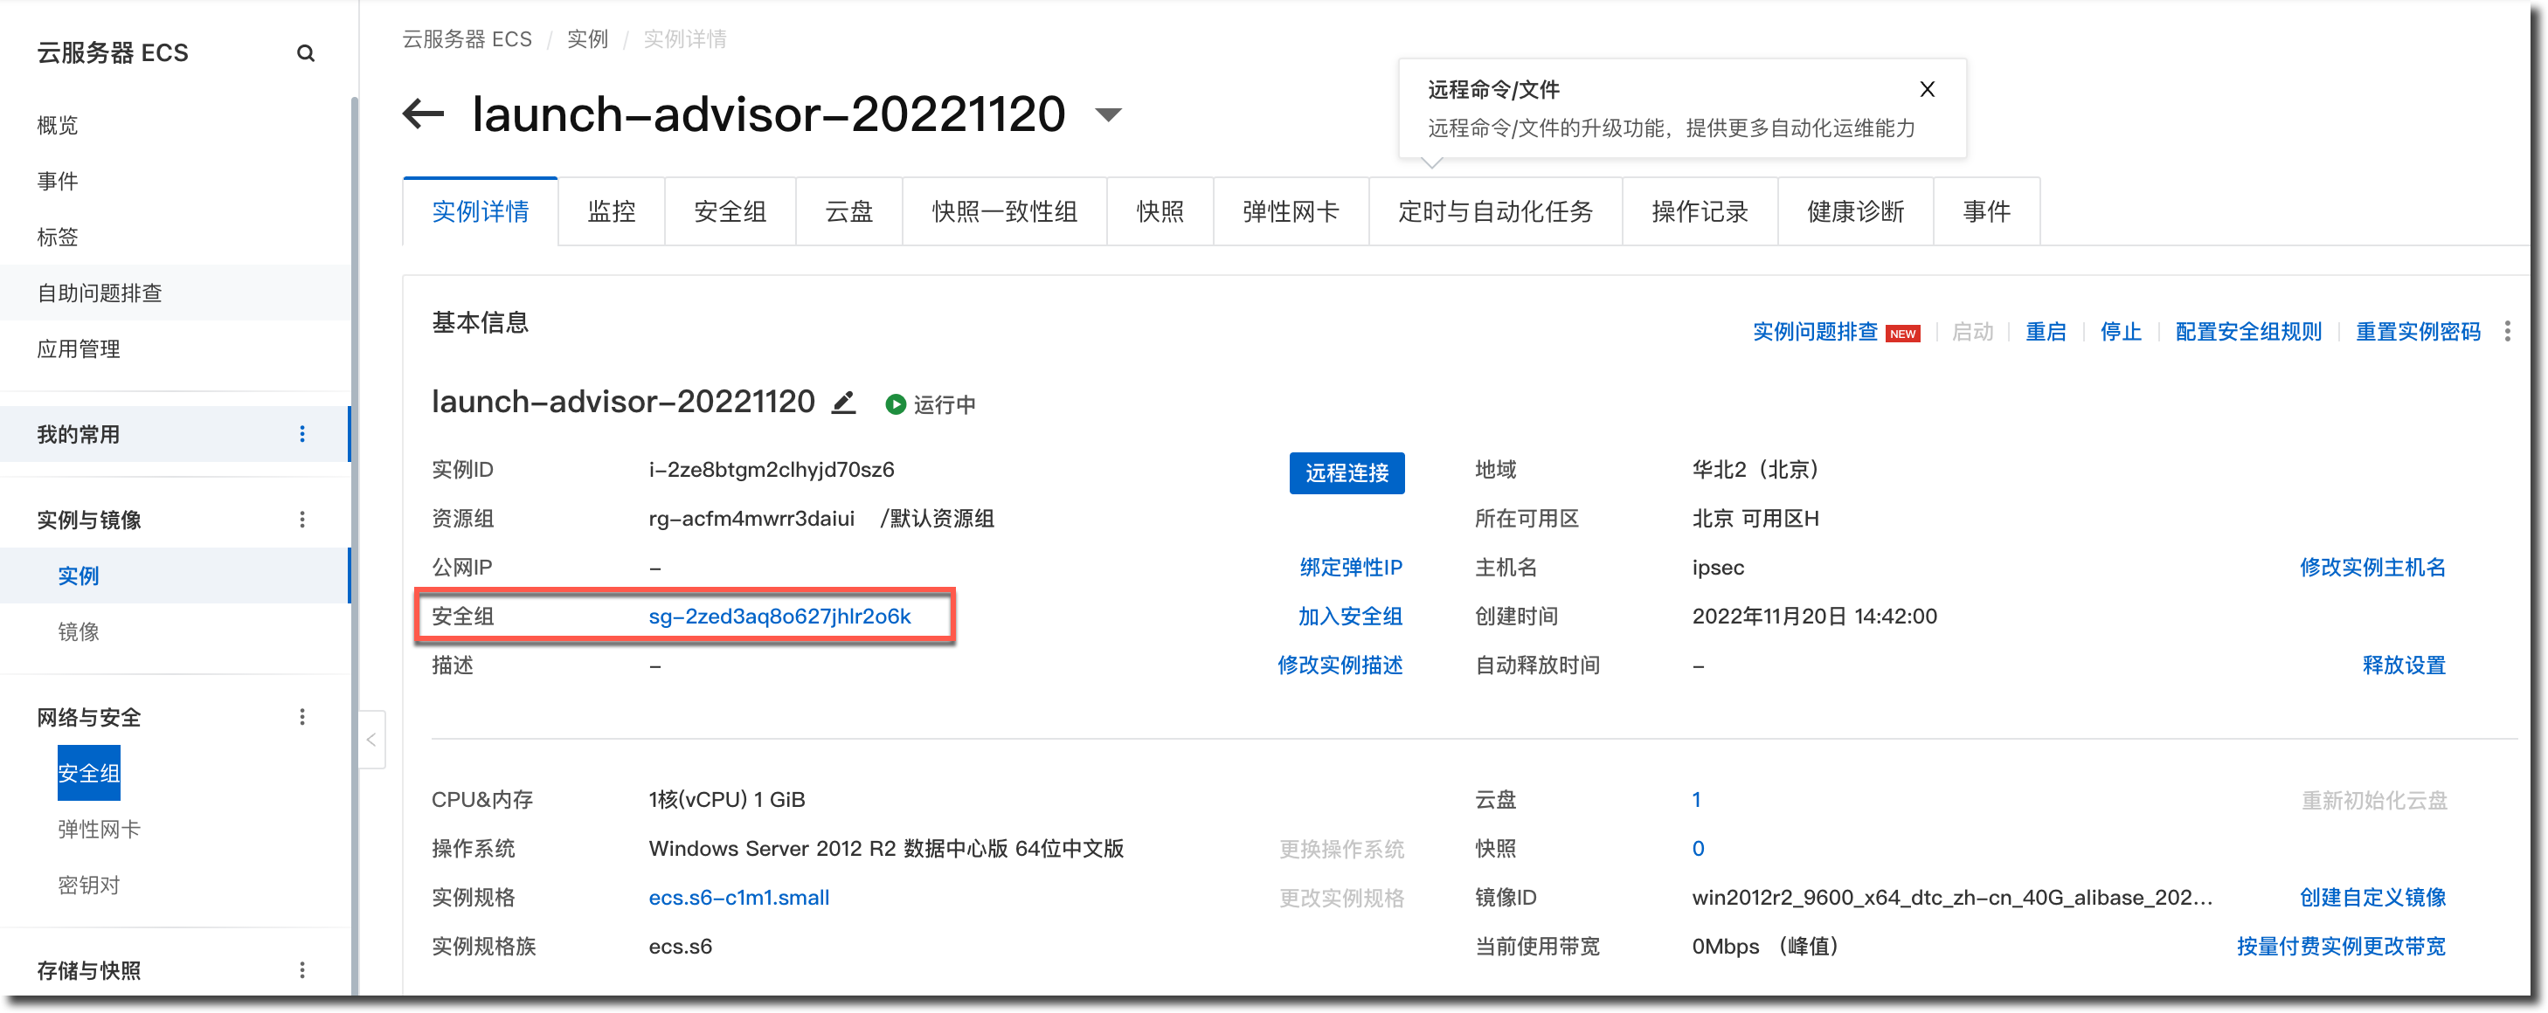Click the search icon in ECS sidebar
The width and height of the screenshot is (2548, 1013).
pyautogui.click(x=306, y=53)
